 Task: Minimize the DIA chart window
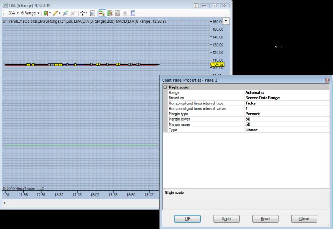click(204, 5)
